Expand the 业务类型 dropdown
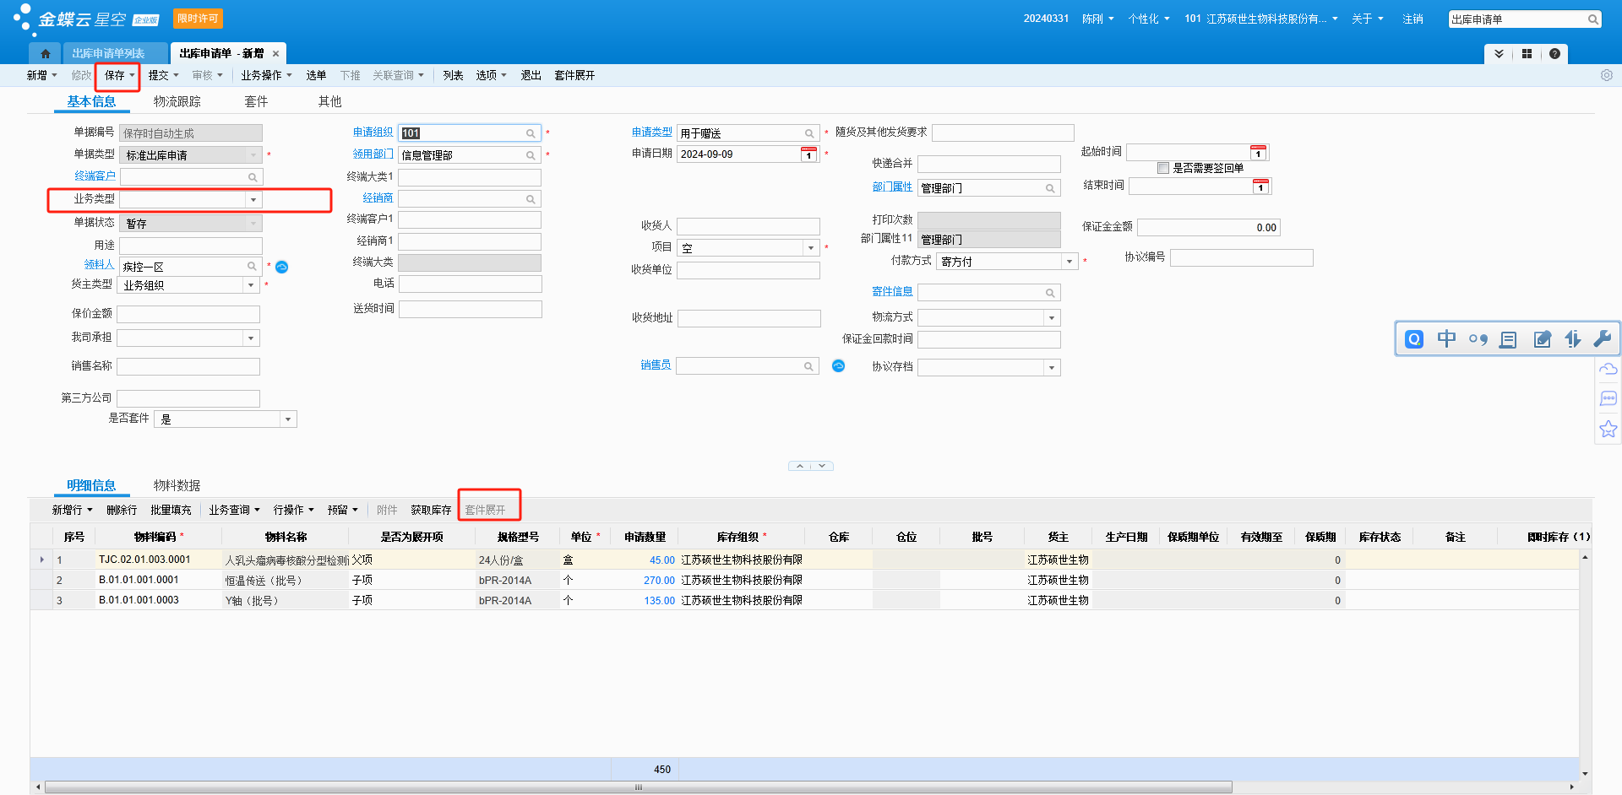Screen dimensions: 1622x795 [x=253, y=200]
